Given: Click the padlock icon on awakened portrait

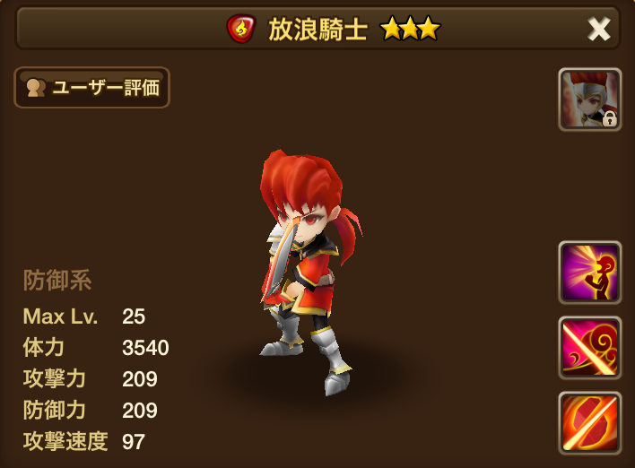Looking at the screenshot, I should [610, 118].
